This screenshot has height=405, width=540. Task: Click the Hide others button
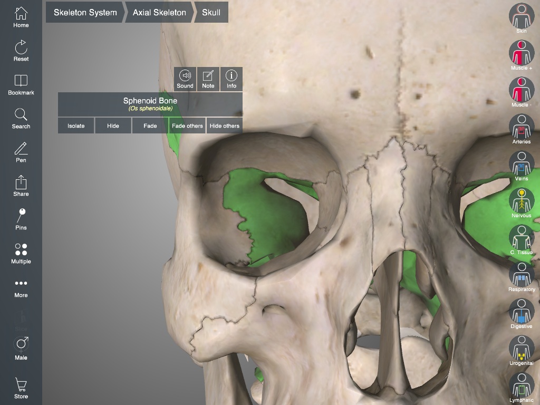pyautogui.click(x=224, y=126)
